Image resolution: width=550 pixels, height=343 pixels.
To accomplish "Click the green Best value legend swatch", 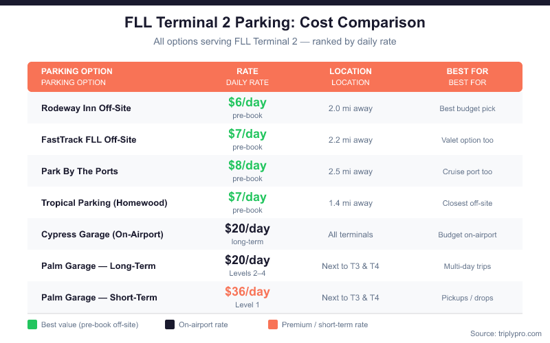I will click(32, 324).
